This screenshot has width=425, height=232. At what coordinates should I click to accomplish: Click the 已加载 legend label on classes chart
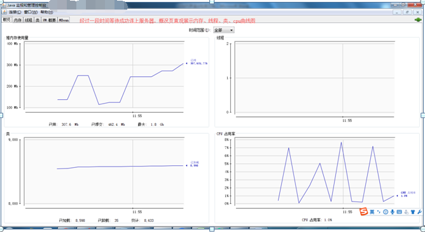tap(194, 163)
